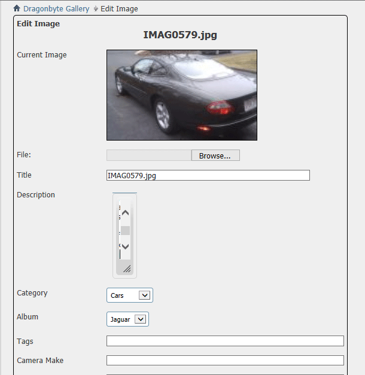Open the Category dropdown showing Cars
This screenshot has height=375, width=365.
(x=130, y=295)
